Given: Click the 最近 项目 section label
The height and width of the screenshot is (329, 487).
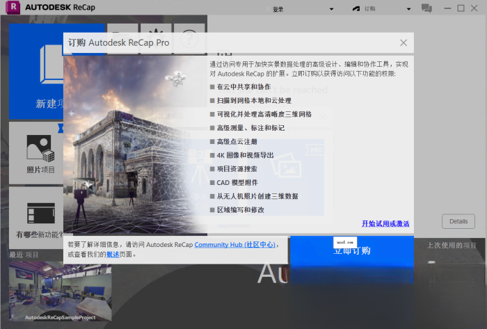Looking at the screenshot, I should point(24,255).
